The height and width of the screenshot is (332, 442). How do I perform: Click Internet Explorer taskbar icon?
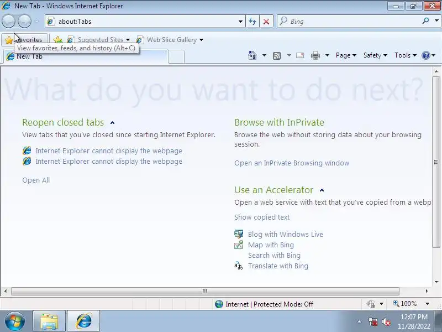[83, 321]
